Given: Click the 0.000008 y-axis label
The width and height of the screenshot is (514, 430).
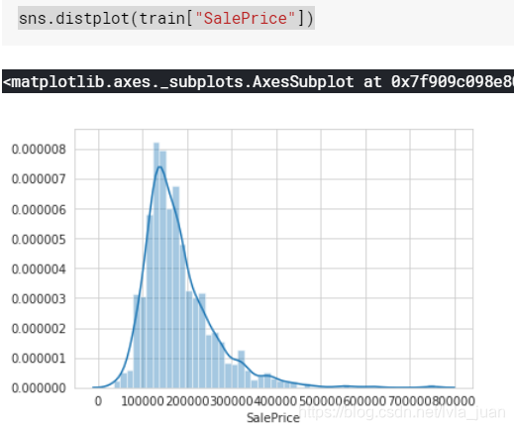Looking at the screenshot, I should pos(39,150).
